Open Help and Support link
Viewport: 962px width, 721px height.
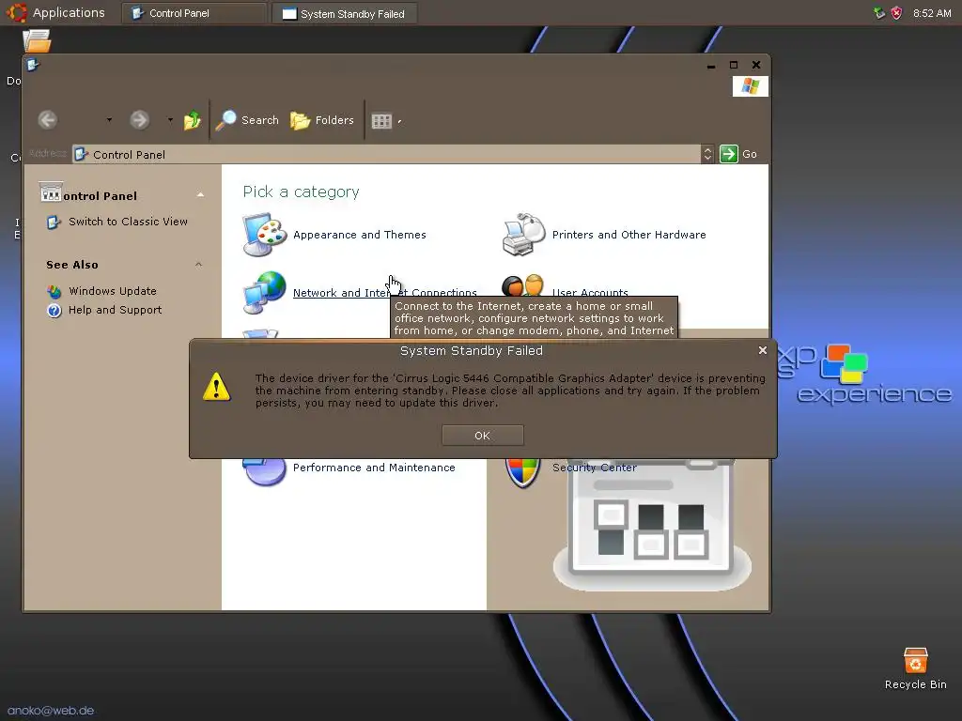[x=116, y=310]
